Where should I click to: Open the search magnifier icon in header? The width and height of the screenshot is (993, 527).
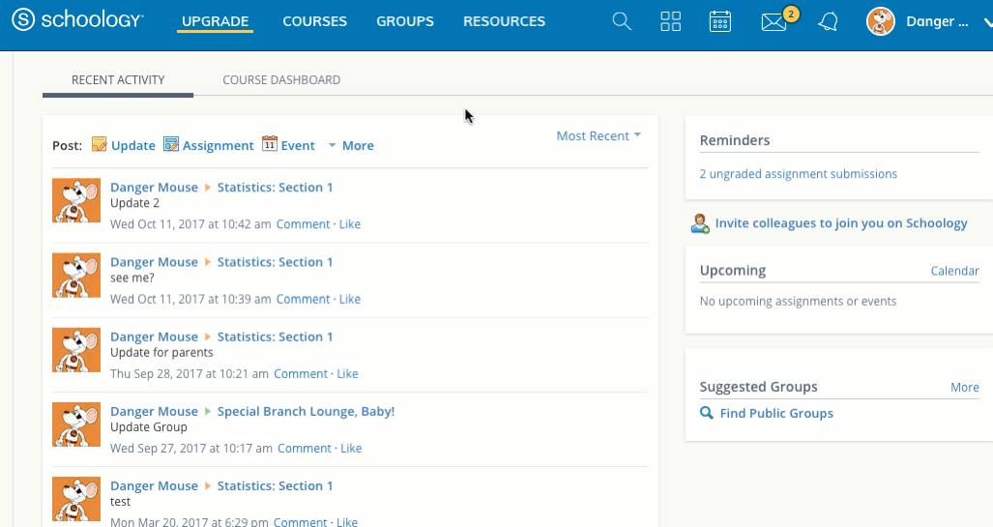[622, 21]
